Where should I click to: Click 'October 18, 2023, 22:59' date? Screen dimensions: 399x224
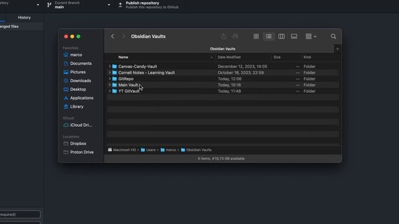point(241,73)
